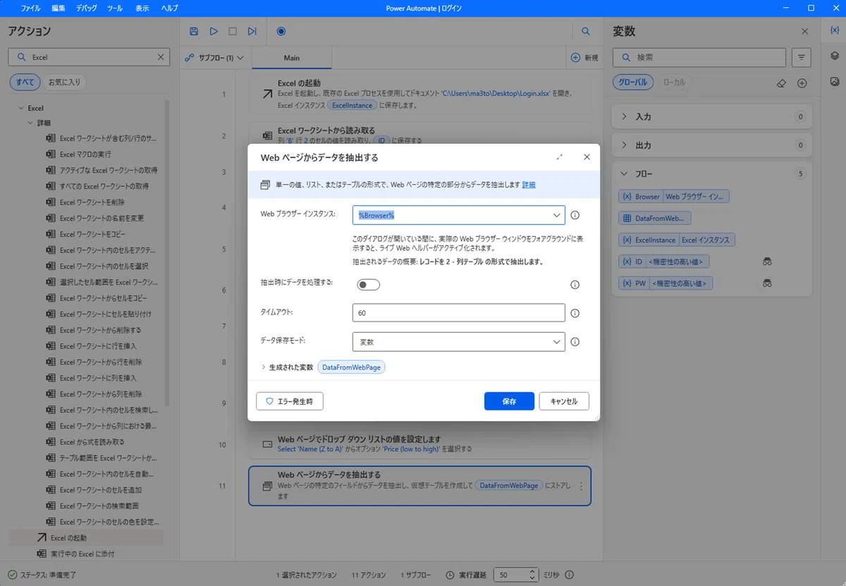The image size is (846, 586).
Task: Select ExcelInstance variable chip
Action: (x=677, y=240)
